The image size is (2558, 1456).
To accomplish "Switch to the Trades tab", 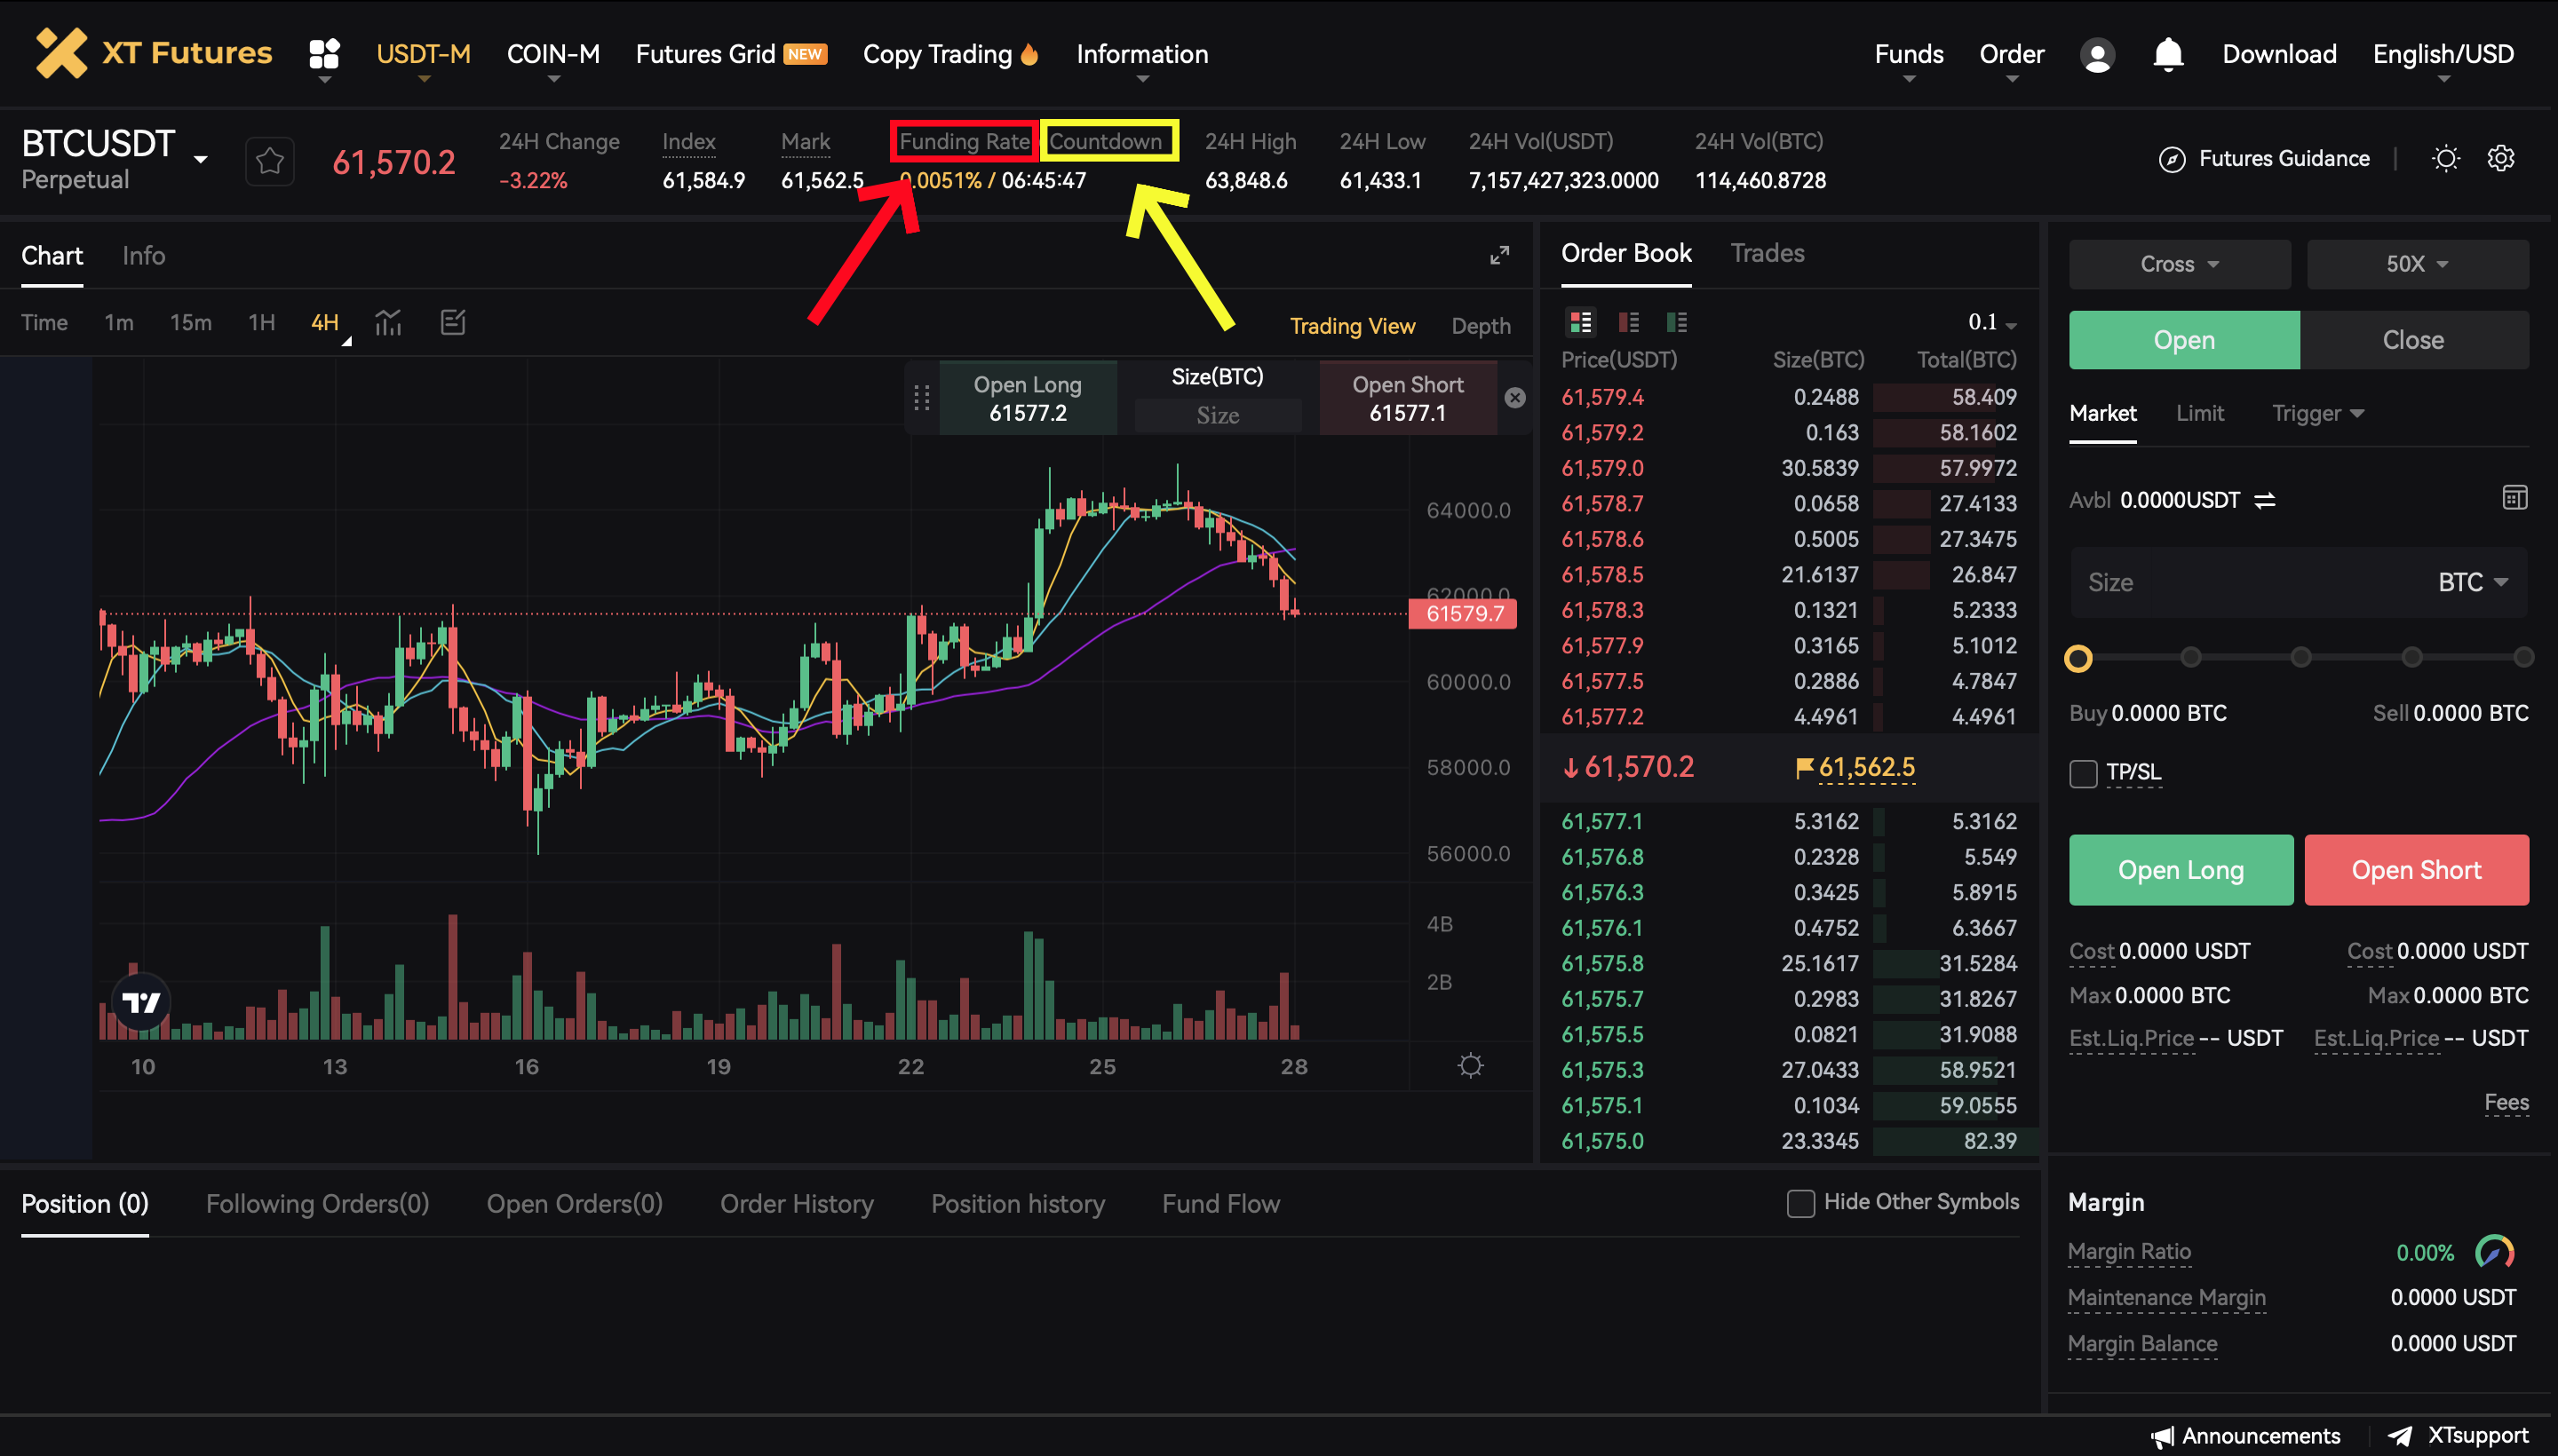I will [1767, 254].
